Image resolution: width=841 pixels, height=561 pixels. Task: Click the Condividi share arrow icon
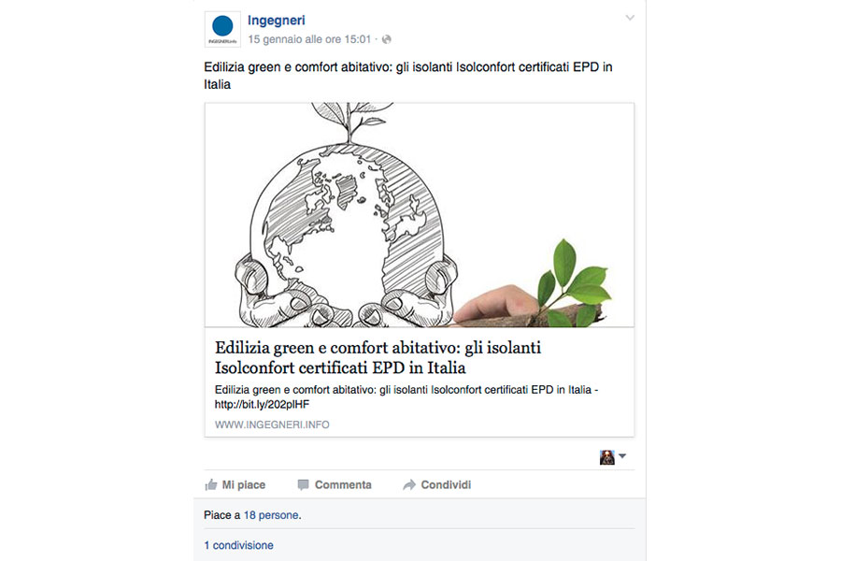coord(408,484)
